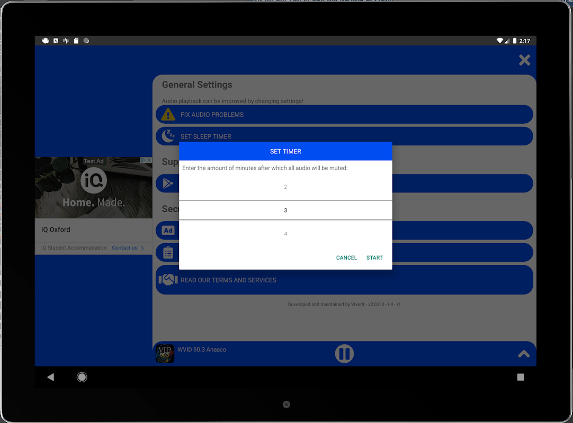
Task: Click the status bar clock 2:17
Action: point(524,41)
